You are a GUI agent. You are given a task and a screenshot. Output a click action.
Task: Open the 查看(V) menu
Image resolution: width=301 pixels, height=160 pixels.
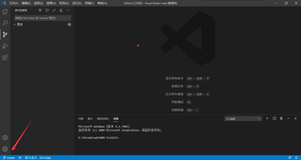coord(51,3)
